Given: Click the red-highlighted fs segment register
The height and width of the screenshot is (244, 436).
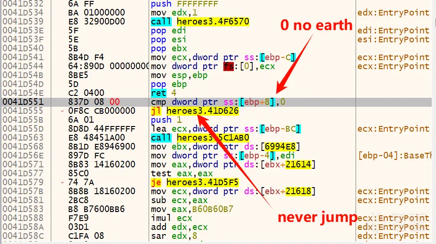Looking at the screenshot, I should click(229, 66).
